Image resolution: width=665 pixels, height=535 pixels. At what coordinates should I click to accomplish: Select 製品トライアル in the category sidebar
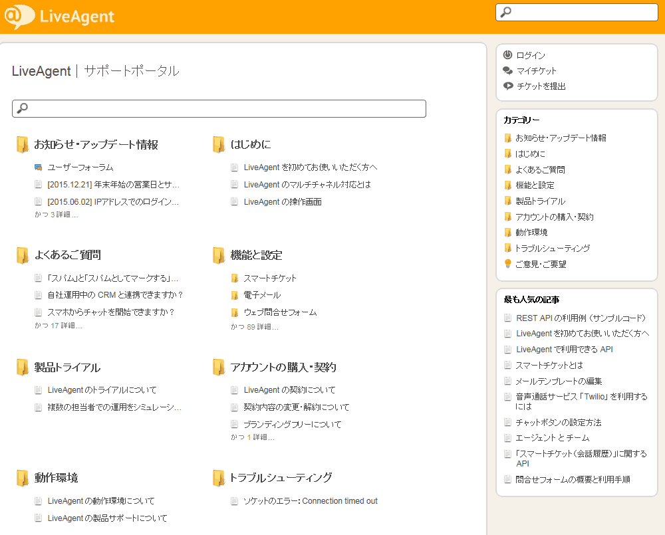540,201
